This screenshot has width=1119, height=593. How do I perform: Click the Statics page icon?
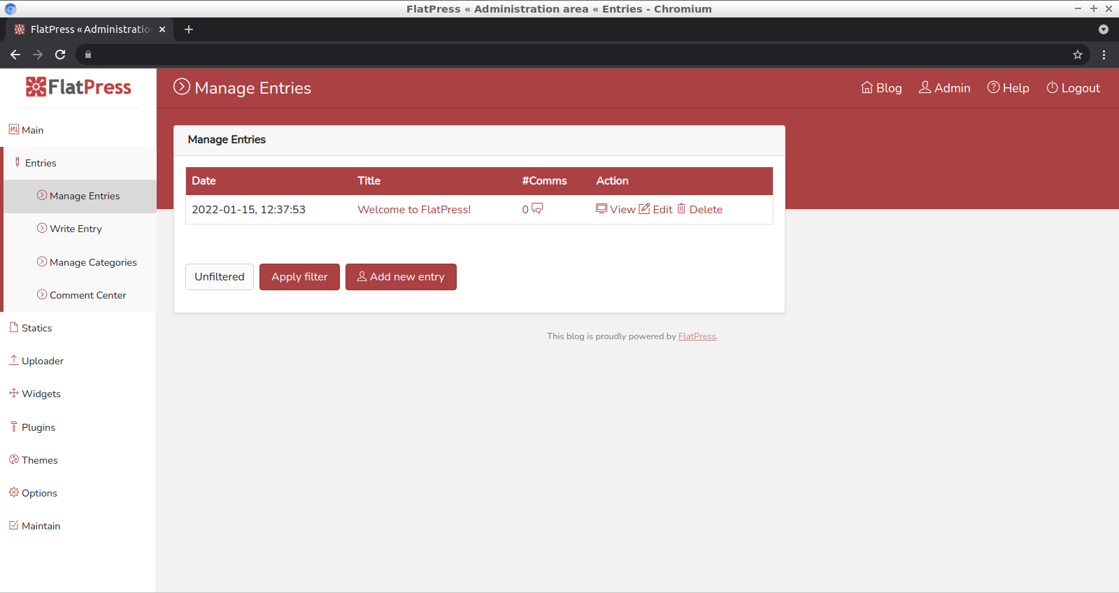coord(13,327)
